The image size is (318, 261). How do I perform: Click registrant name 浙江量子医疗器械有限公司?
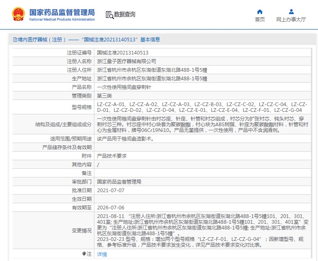[126, 61]
